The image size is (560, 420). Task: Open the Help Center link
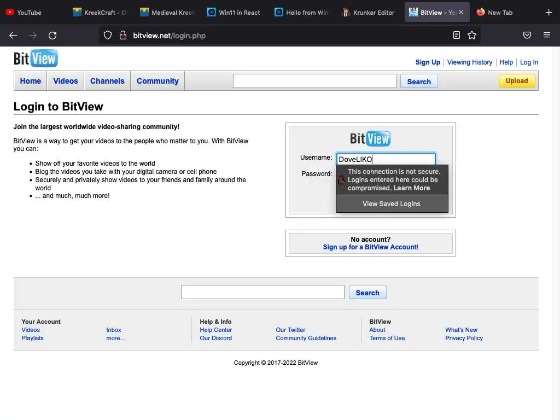[215, 330]
